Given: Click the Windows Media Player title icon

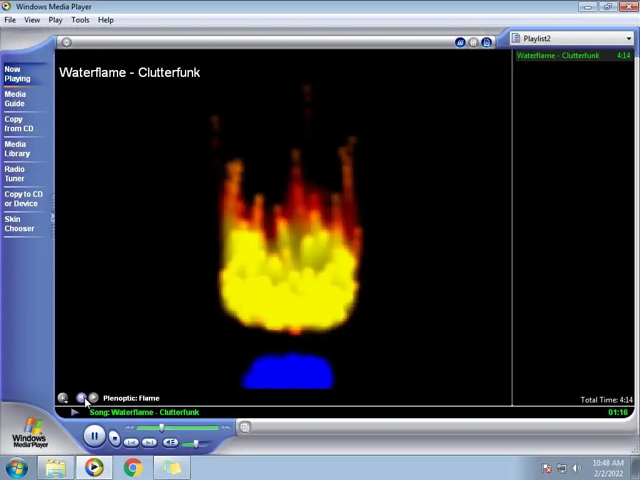Looking at the screenshot, I should tap(6, 6).
